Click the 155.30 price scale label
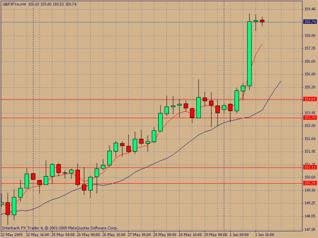 (310, 87)
